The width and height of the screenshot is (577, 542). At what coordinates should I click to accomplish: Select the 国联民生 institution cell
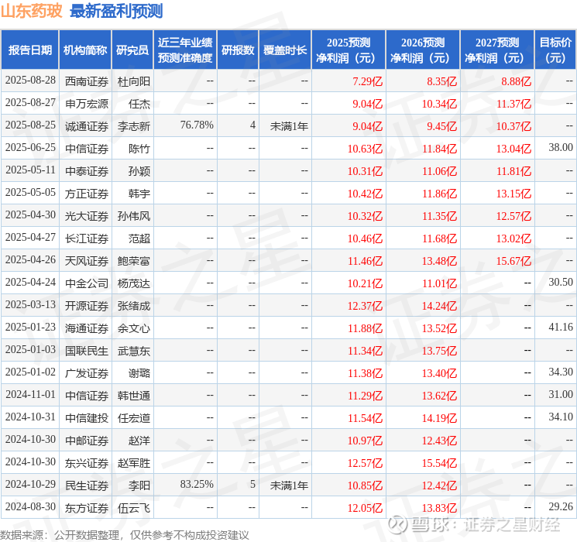tap(87, 351)
